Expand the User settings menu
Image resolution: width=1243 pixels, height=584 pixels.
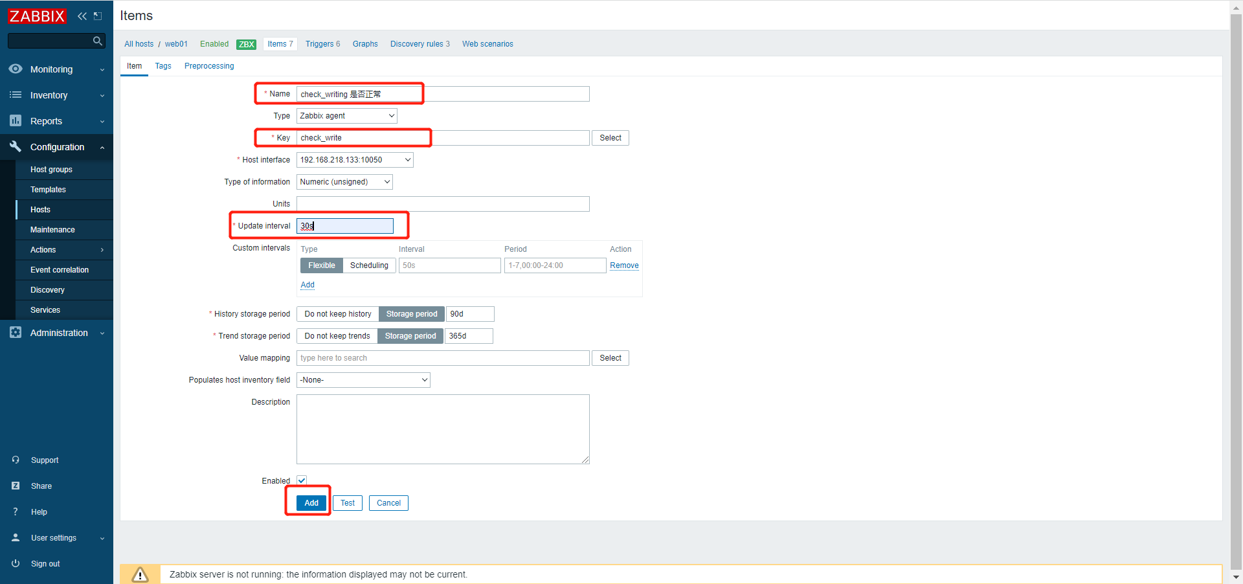pyautogui.click(x=102, y=538)
